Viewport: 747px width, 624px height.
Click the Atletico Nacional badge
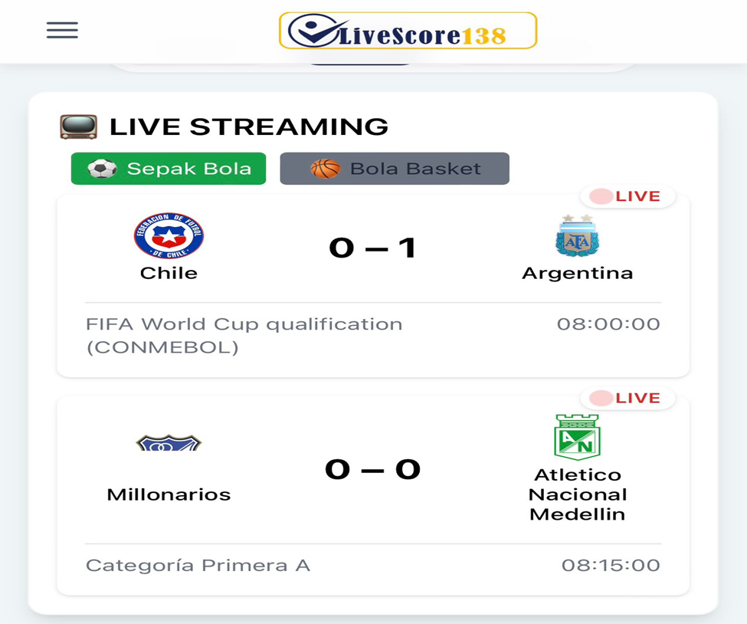(x=577, y=438)
